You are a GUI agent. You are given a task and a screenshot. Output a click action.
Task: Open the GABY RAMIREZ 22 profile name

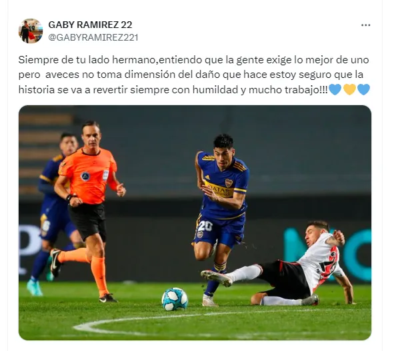(90, 25)
